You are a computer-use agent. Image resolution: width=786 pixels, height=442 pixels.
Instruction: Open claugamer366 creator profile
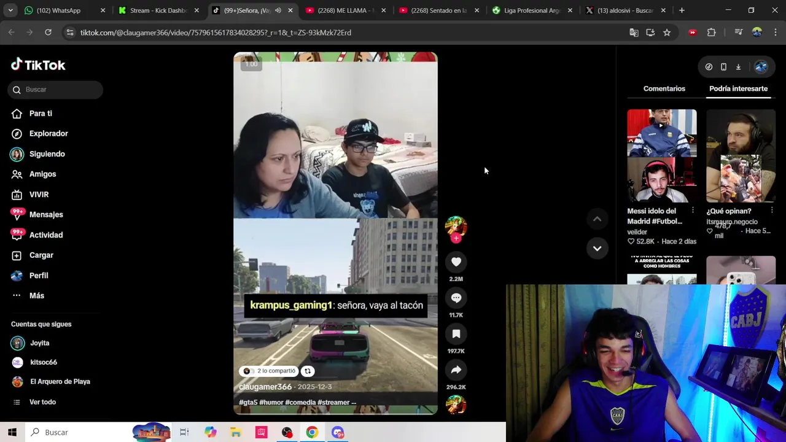(x=265, y=387)
